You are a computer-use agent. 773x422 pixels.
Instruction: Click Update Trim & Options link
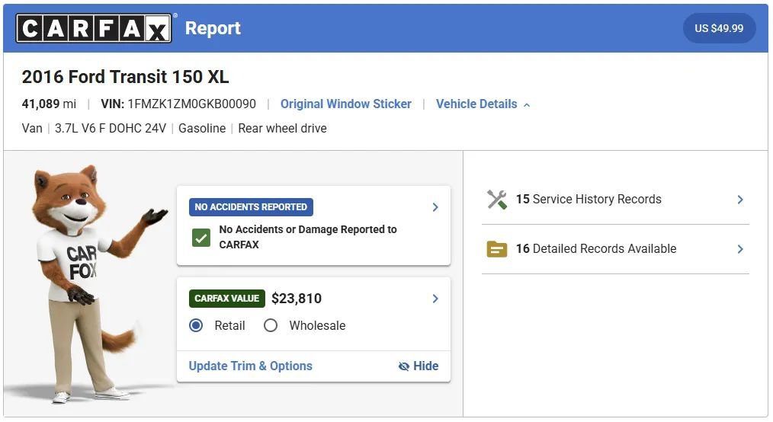[251, 366]
